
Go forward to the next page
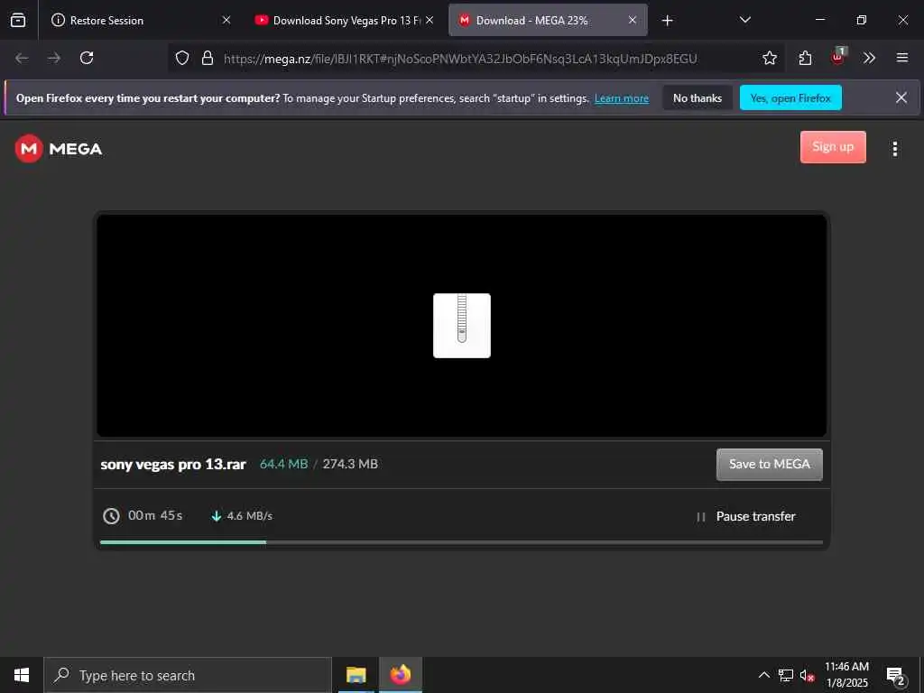[53, 58]
